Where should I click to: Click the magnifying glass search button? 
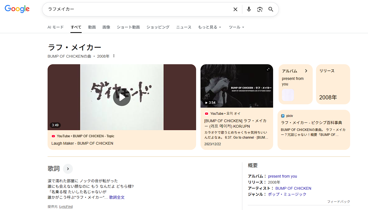(x=271, y=9)
